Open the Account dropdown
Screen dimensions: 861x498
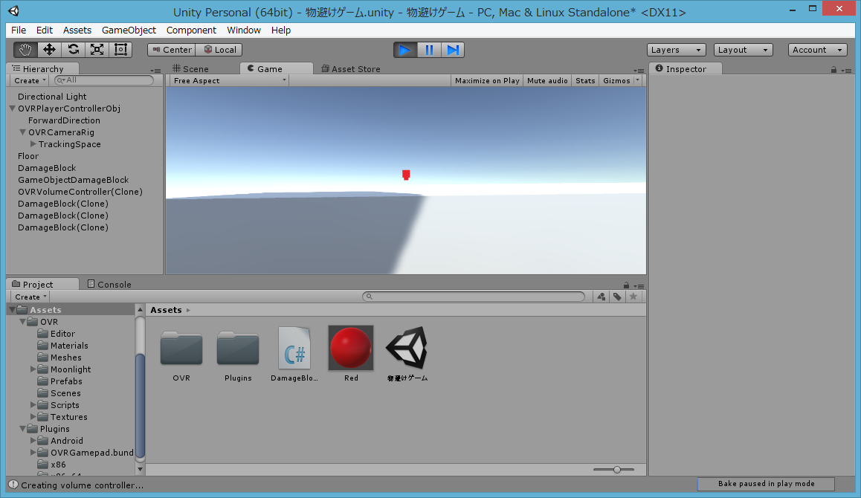818,50
